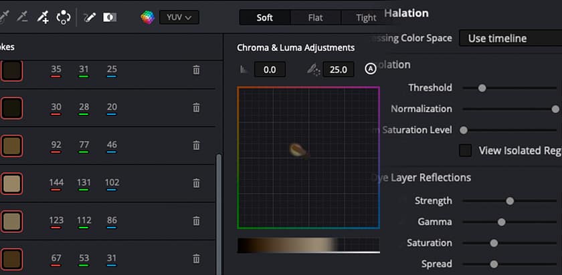Toggle the invert highlight icon
This screenshot has height=275, width=562.
pos(110,17)
